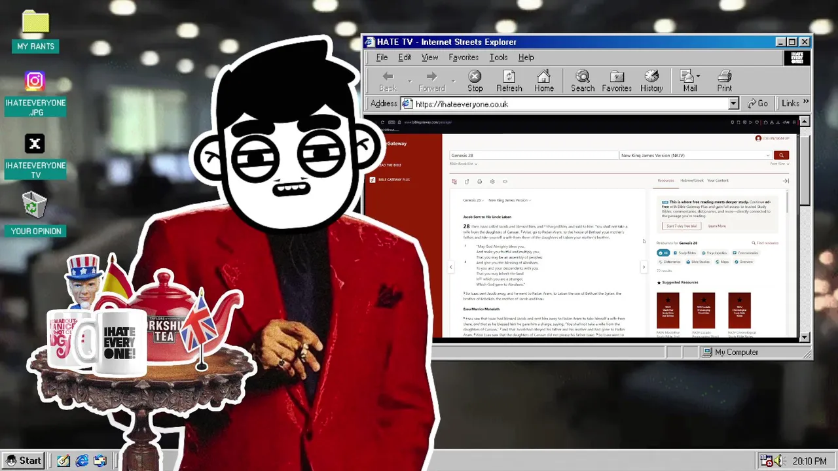Click the address field showing ihateeveryone.co.uk
This screenshot has width=838, height=471.
[x=570, y=103]
